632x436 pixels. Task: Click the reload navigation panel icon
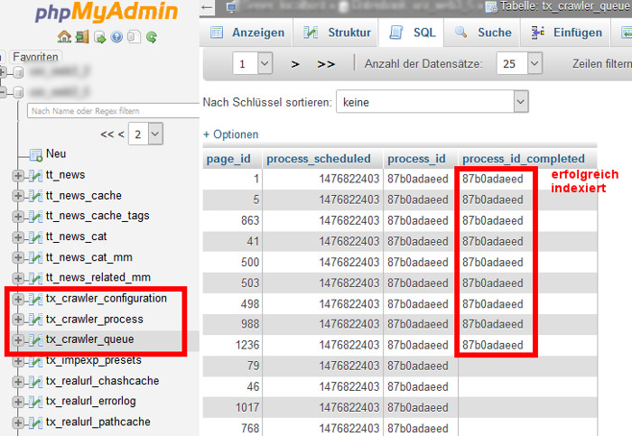coord(152,37)
